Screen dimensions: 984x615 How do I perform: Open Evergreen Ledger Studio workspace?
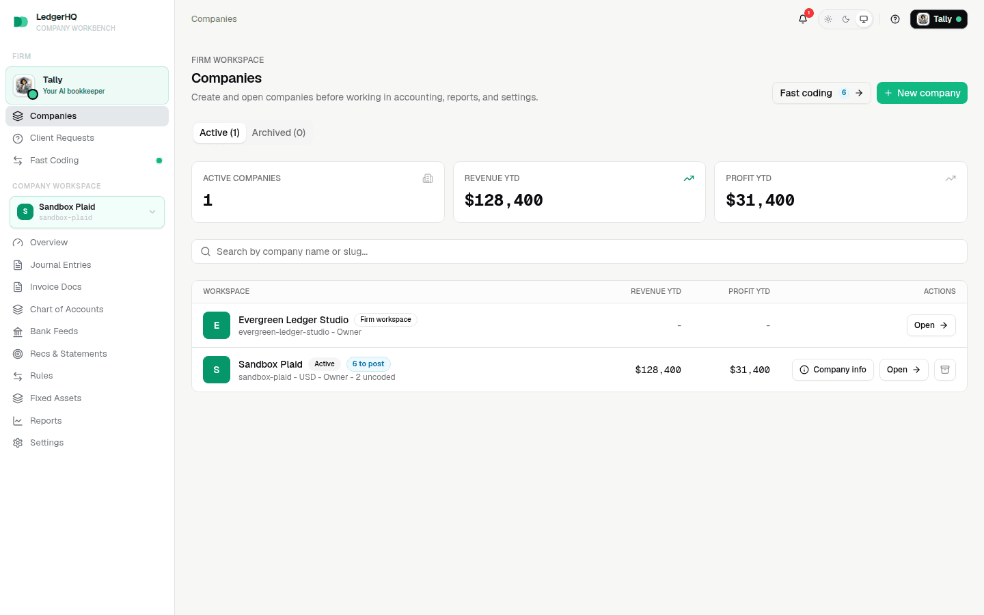pos(931,325)
